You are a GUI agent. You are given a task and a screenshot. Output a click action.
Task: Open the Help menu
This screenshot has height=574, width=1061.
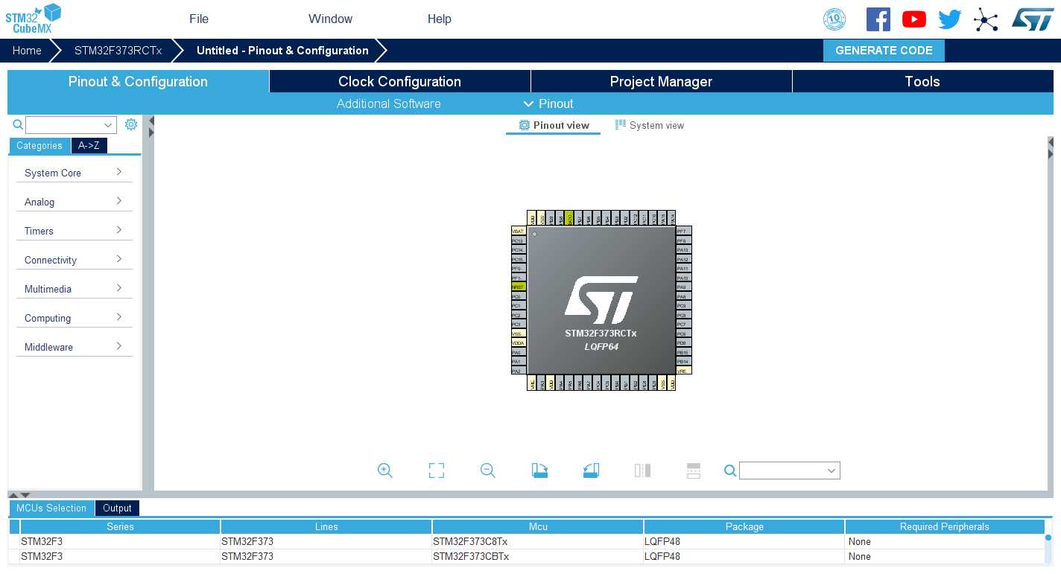click(440, 19)
